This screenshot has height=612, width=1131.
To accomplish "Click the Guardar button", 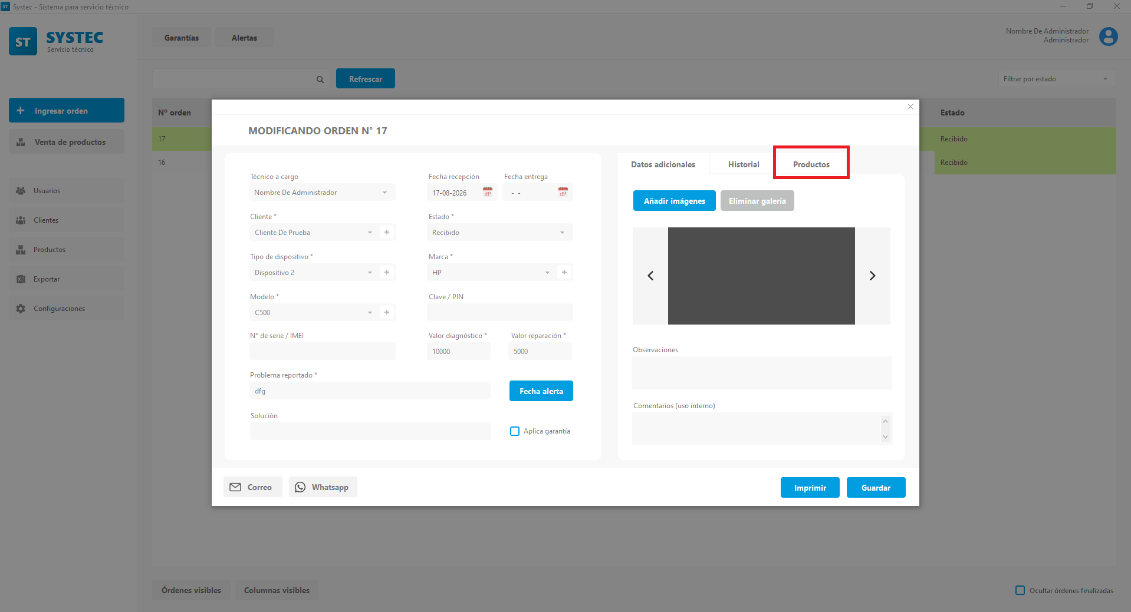I will click(x=876, y=488).
